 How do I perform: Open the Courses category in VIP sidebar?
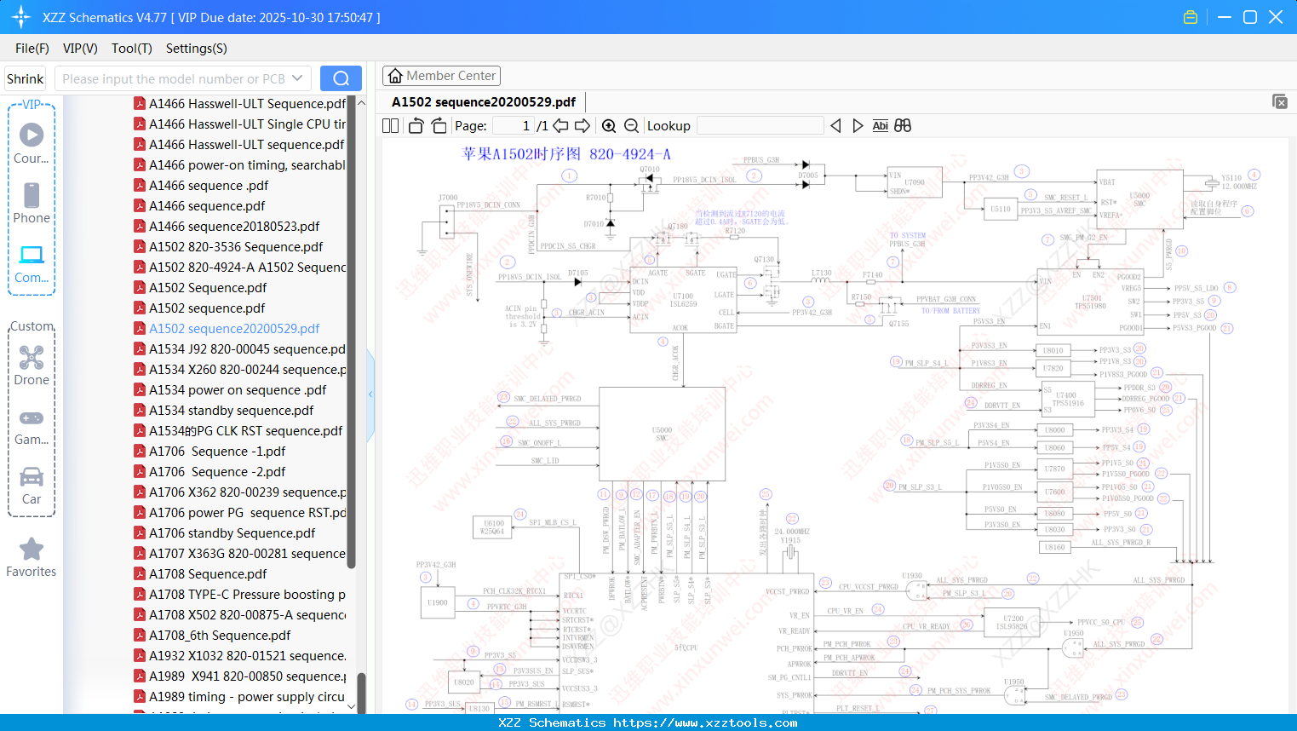32,144
